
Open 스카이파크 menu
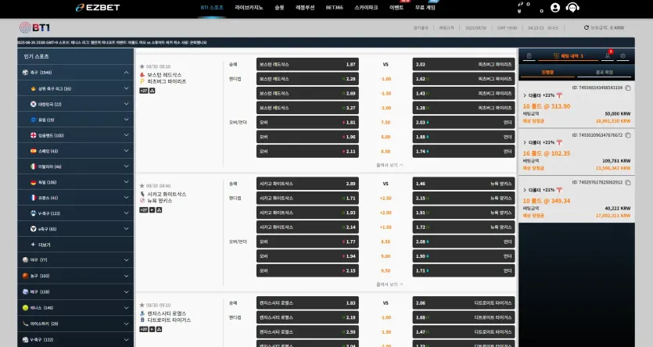pyautogui.click(x=366, y=8)
